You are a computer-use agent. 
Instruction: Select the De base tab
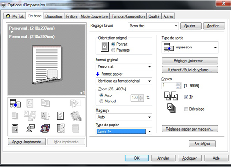35,16
